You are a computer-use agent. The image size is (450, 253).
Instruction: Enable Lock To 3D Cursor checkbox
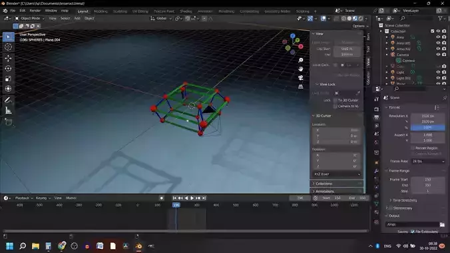336,101
